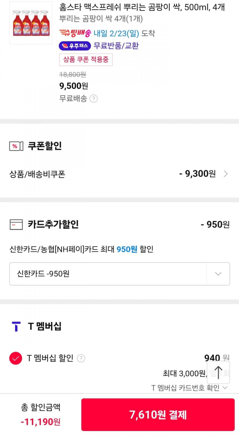The height and width of the screenshot is (435, 239).
Task: Expand T 멤버십 카드번호 확인
Action: [189, 388]
